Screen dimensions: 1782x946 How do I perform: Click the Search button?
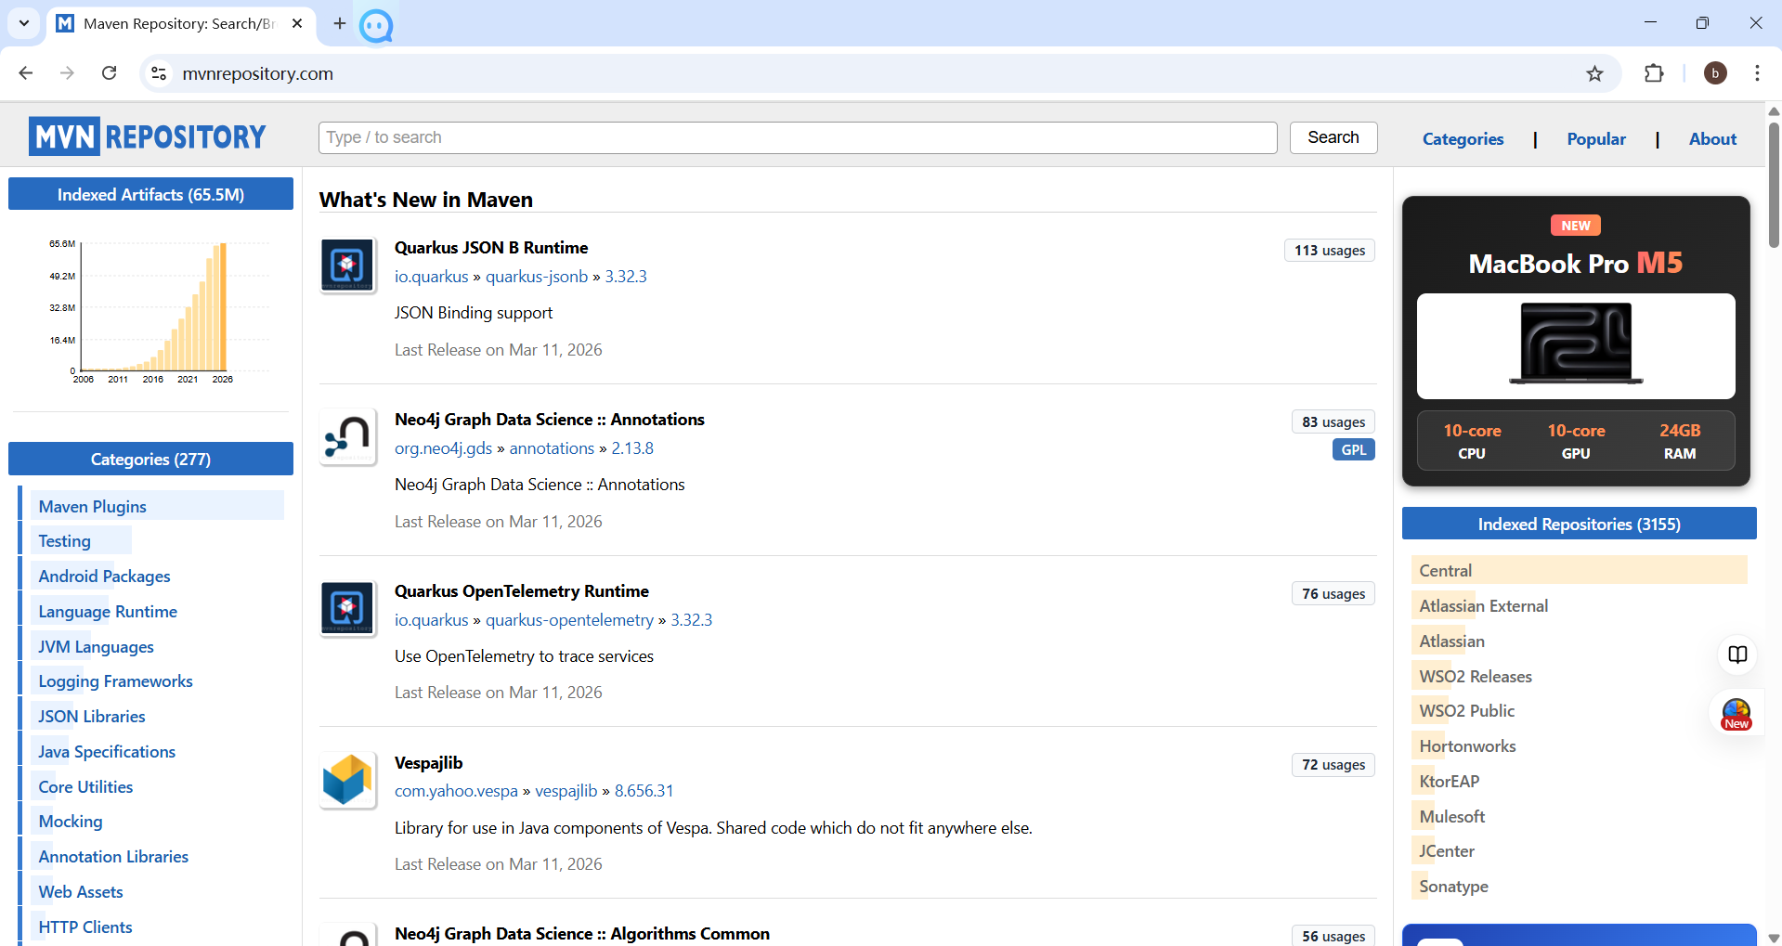(x=1333, y=137)
